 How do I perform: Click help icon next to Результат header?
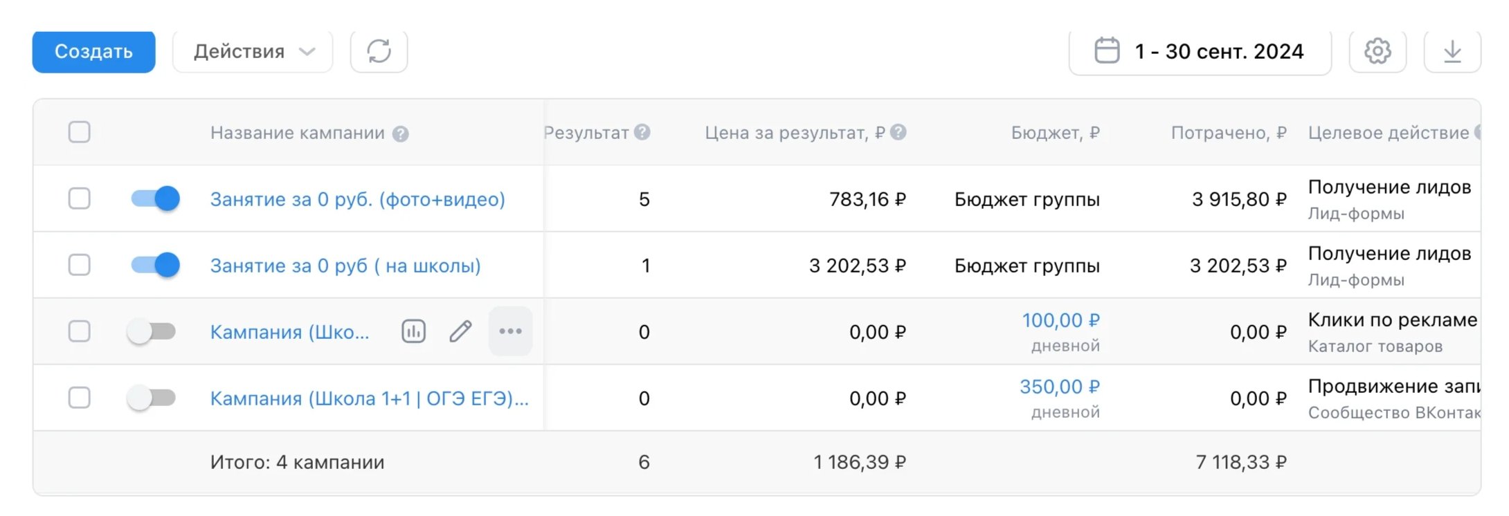point(642,132)
